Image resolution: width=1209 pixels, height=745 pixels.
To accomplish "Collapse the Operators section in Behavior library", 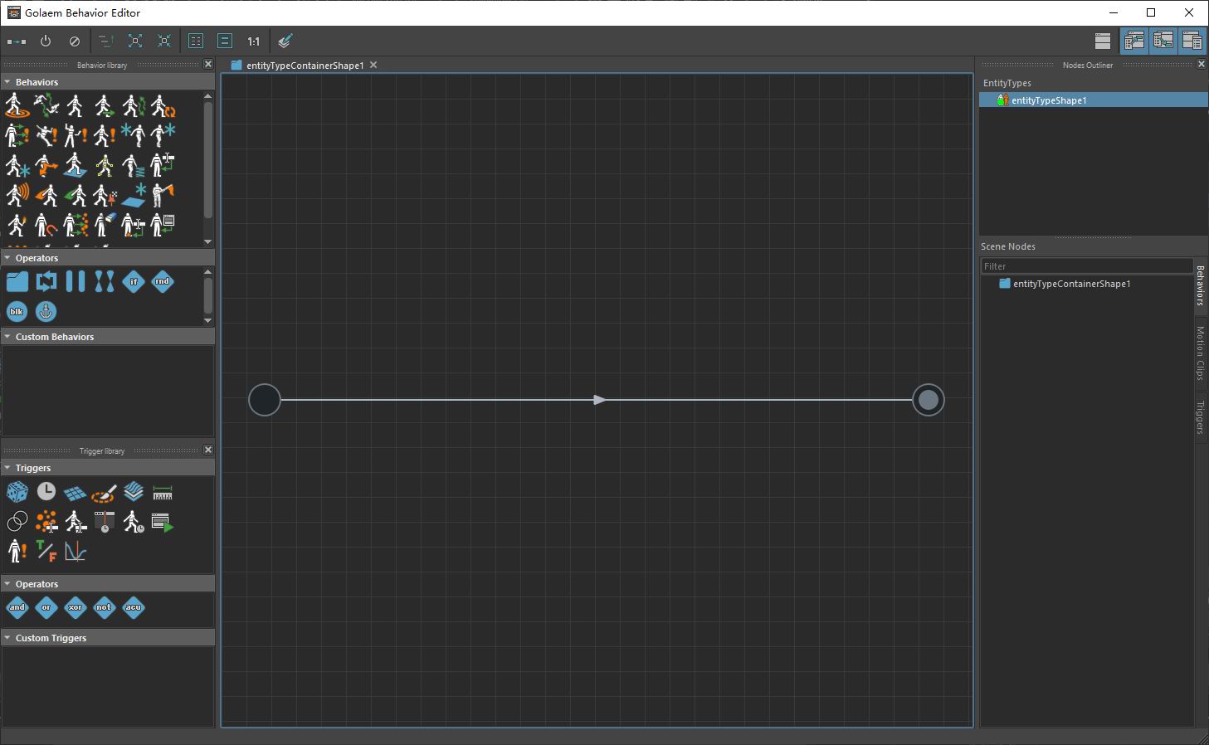I will click(x=7, y=258).
